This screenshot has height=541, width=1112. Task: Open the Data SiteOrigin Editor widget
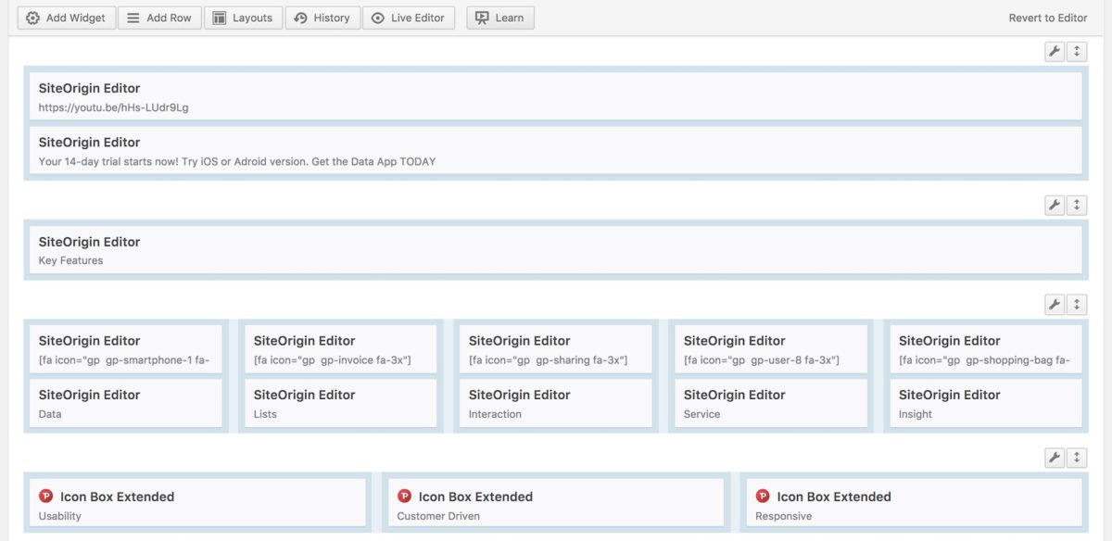125,402
